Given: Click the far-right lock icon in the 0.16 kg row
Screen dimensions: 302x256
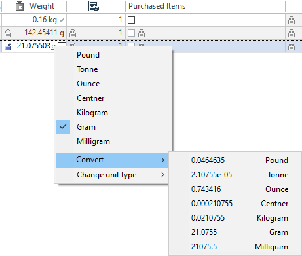Looking at the screenshot, I should [x=292, y=20].
